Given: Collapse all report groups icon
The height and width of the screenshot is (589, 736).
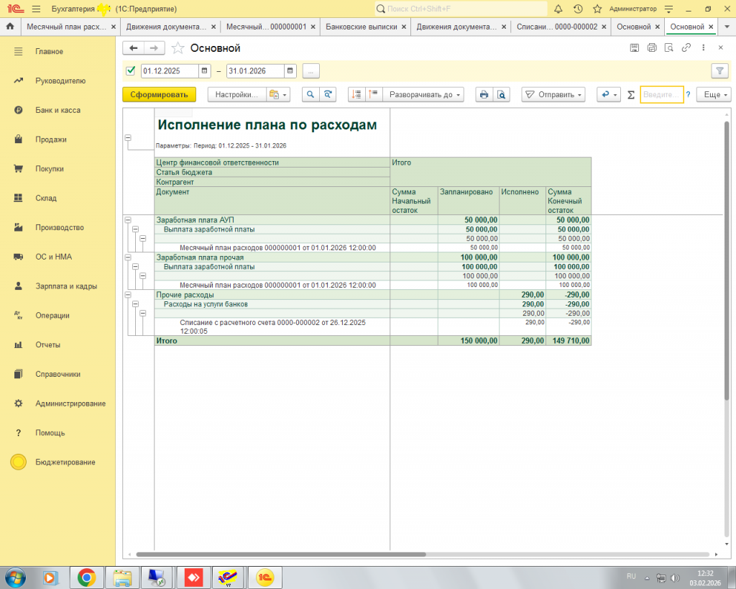Looking at the screenshot, I should click(x=373, y=94).
